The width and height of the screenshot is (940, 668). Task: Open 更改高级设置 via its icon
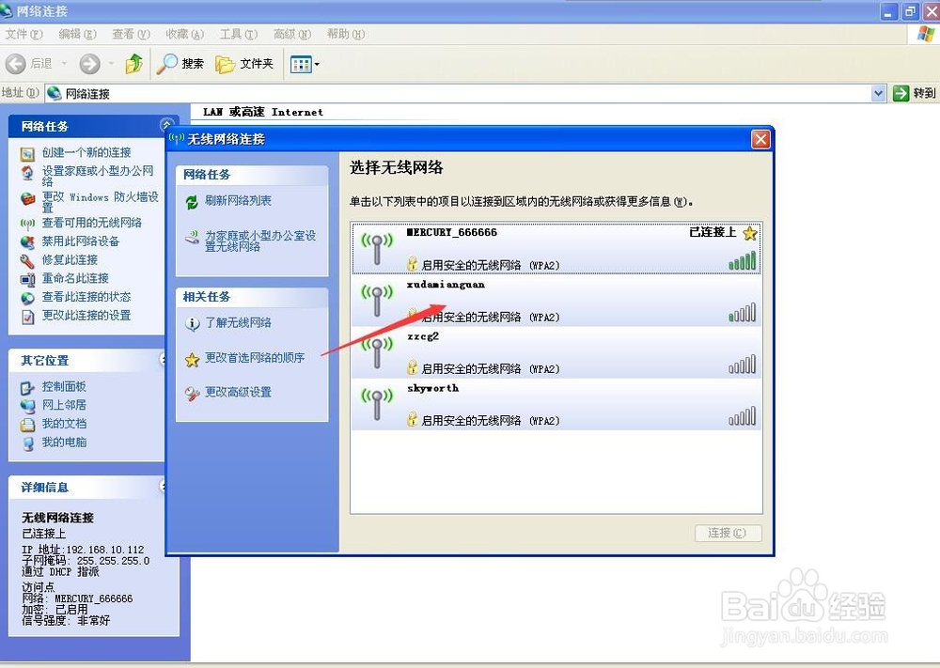(193, 392)
